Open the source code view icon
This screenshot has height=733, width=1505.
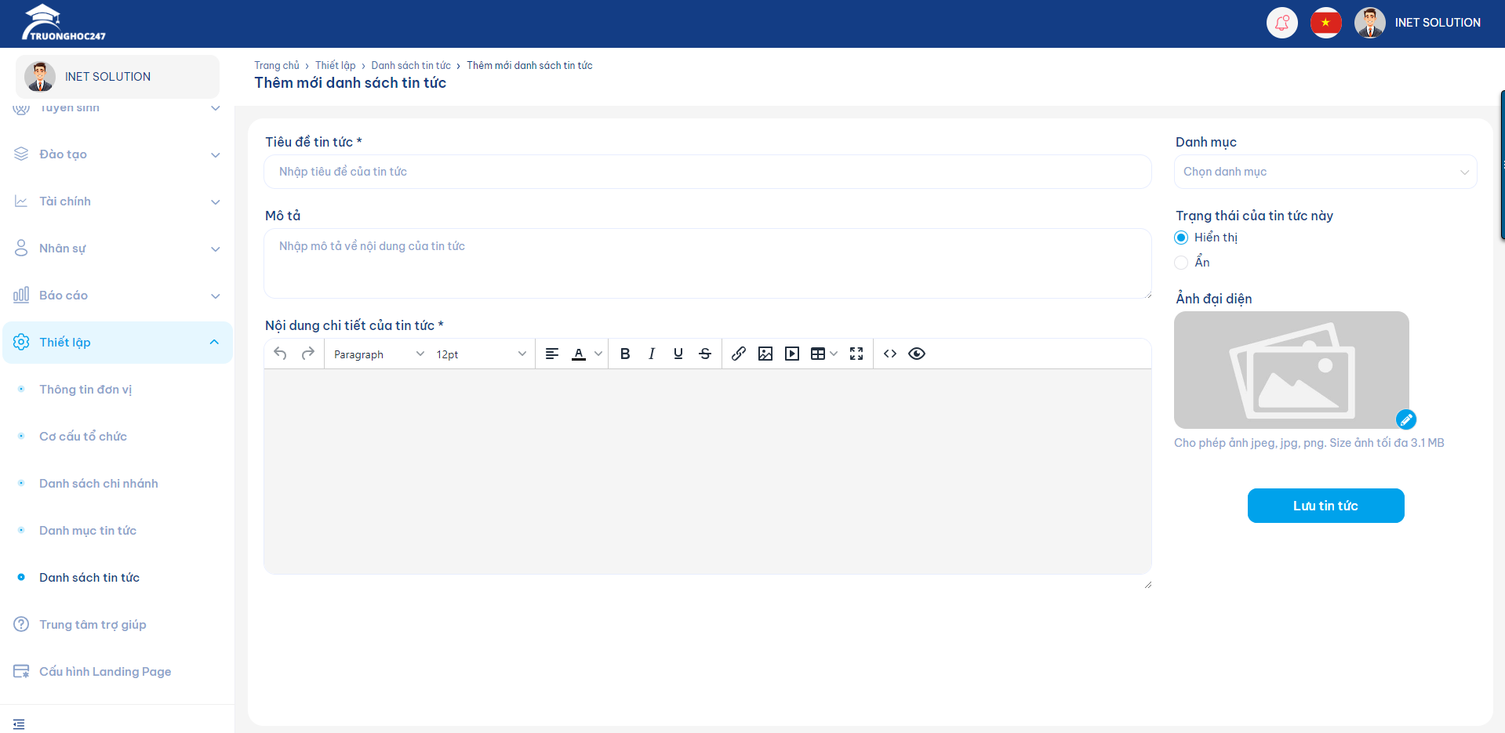click(x=890, y=354)
